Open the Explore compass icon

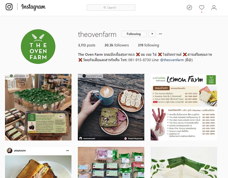(x=189, y=7)
